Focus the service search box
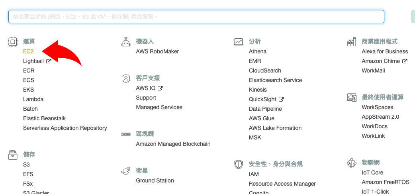 (x=196, y=17)
